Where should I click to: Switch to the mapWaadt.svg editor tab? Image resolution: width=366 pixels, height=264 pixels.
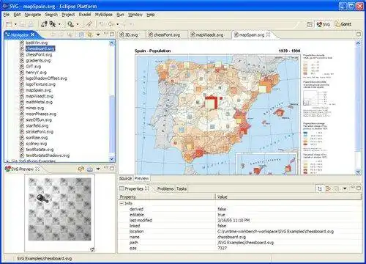[x=207, y=35]
